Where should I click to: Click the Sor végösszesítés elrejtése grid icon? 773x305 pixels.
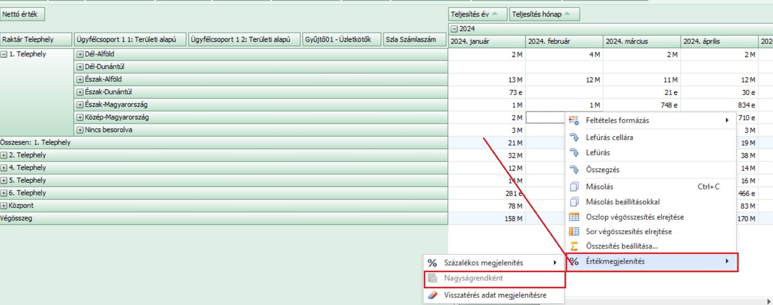tap(574, 232)
